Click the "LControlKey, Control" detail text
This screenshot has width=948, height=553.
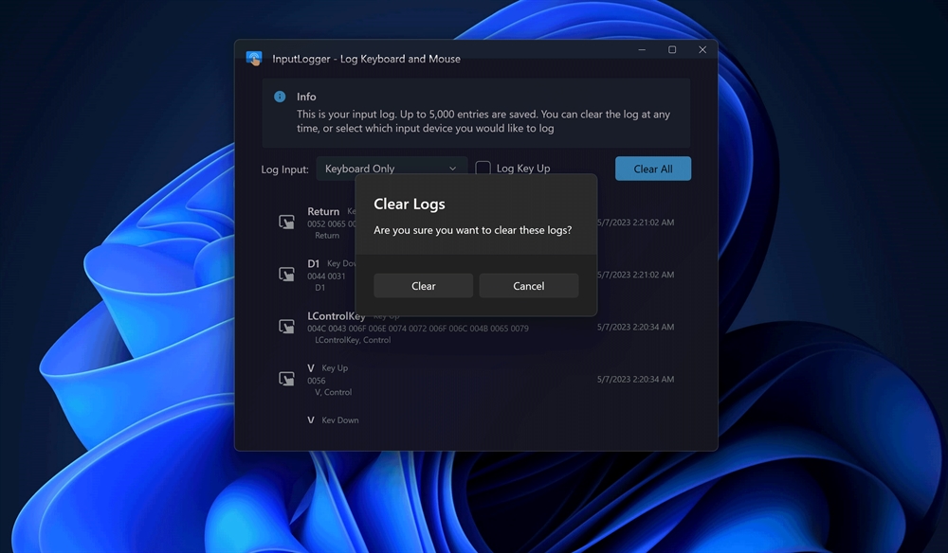pyautogui.click(x=353, y=340)
